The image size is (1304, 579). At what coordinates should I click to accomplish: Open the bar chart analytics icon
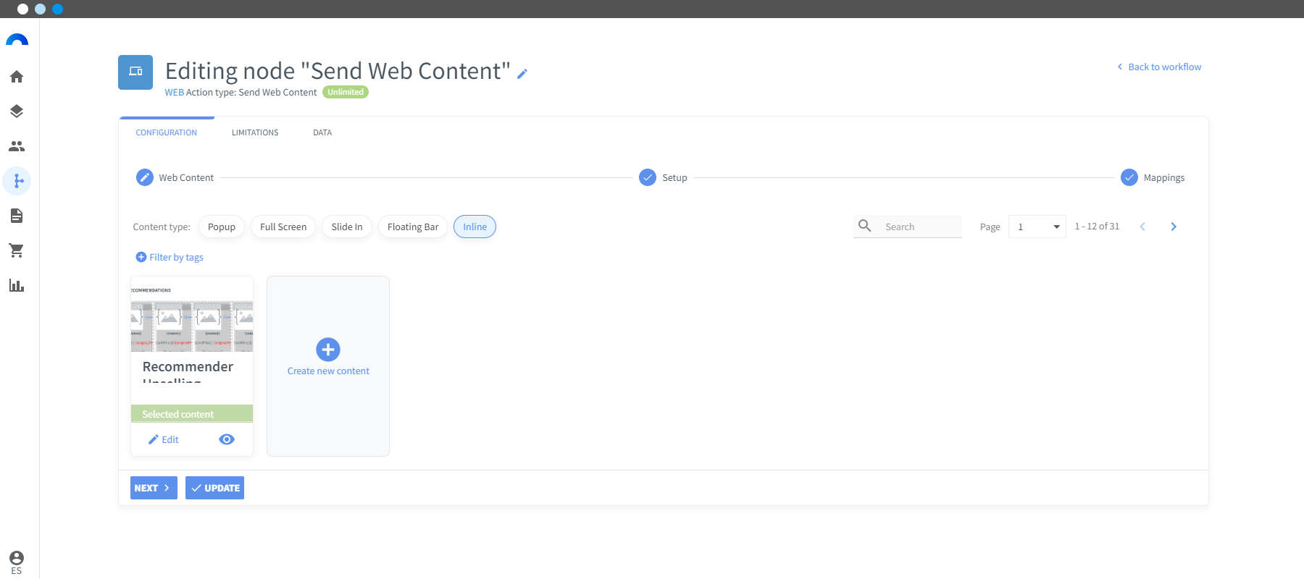17,285
